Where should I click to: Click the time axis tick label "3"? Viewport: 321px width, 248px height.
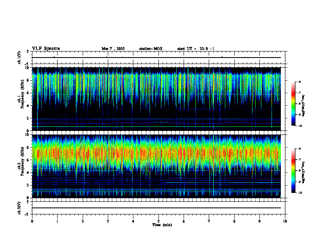[x=108, y=221]
